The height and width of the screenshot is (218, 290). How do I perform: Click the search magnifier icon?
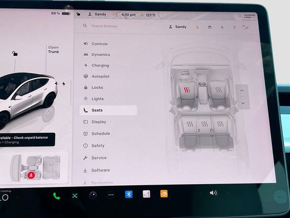coord(85,26)
